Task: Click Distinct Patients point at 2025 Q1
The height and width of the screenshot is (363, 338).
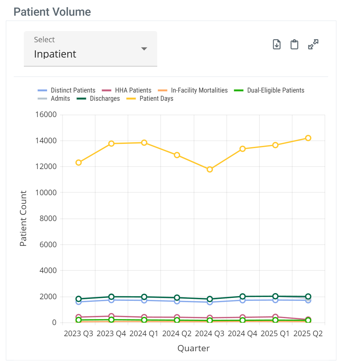Action: click(x=275, y=300)
